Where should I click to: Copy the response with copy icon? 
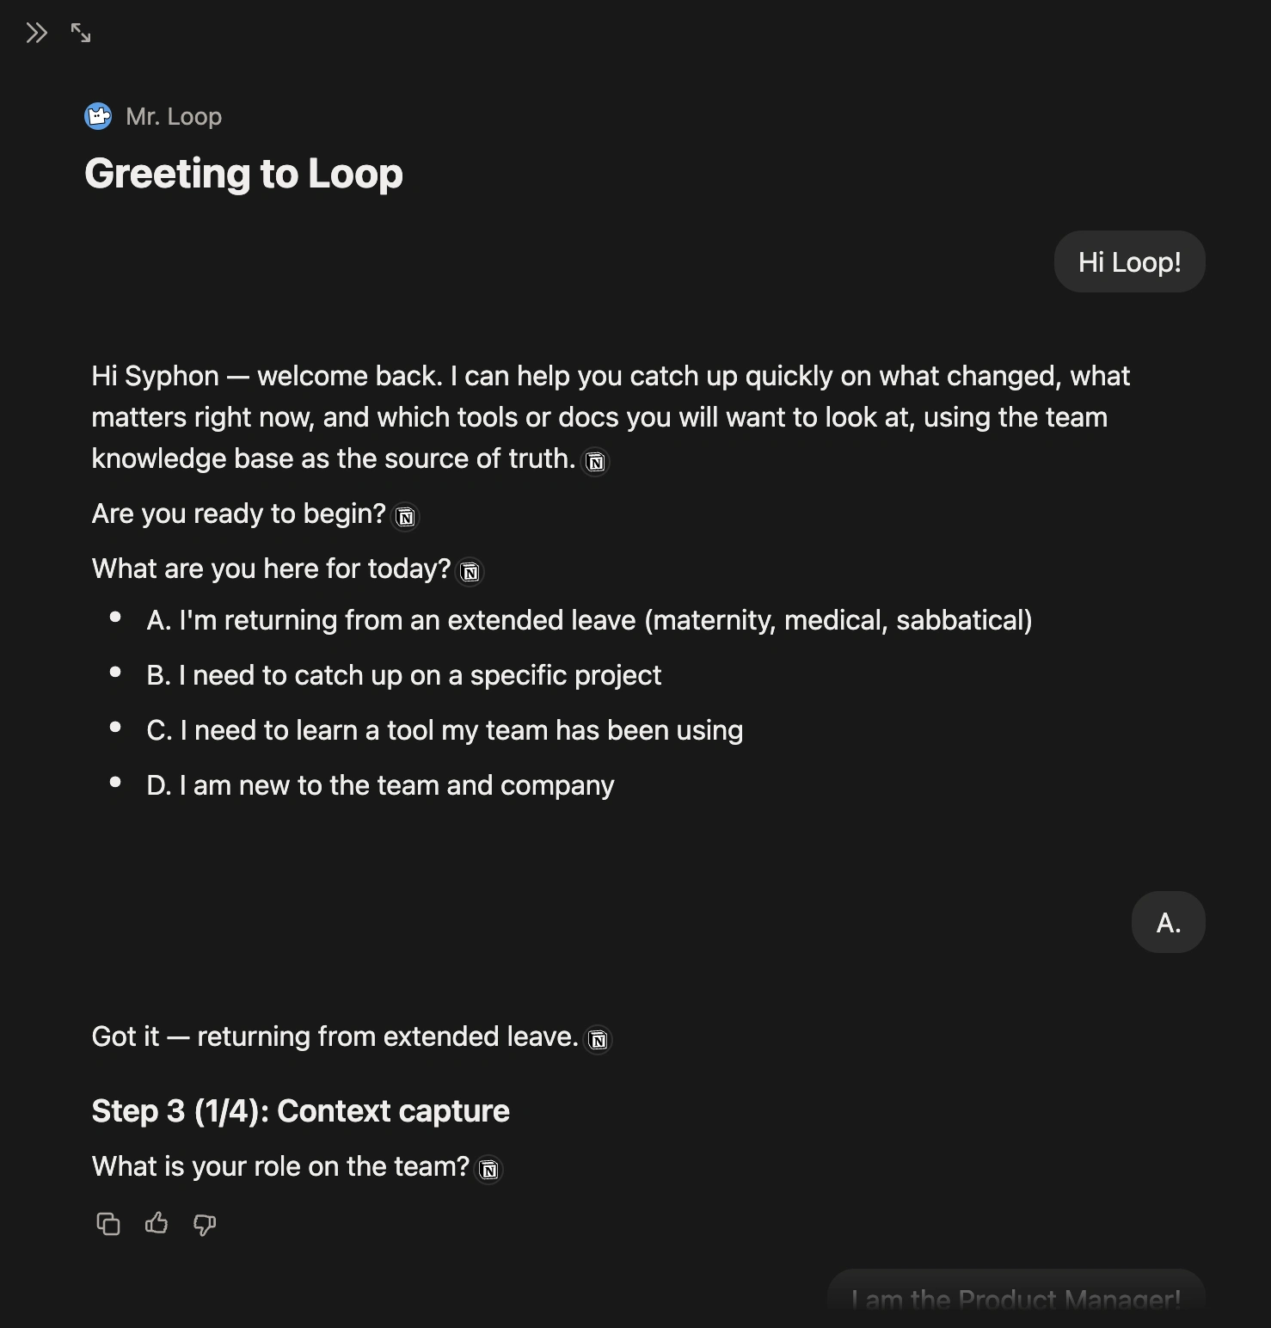pos(108,1224)
